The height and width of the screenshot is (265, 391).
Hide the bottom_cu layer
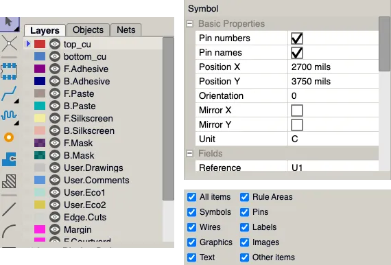(x=55, y=56)
